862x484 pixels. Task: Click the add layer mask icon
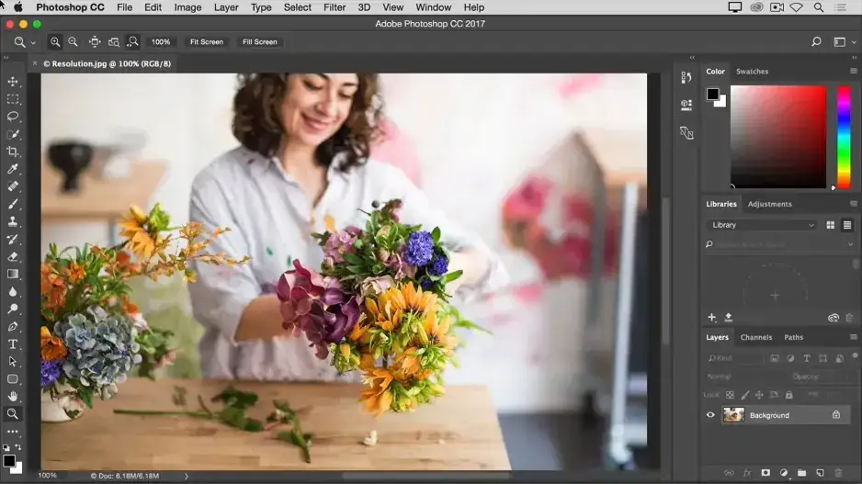click(766, 473)
